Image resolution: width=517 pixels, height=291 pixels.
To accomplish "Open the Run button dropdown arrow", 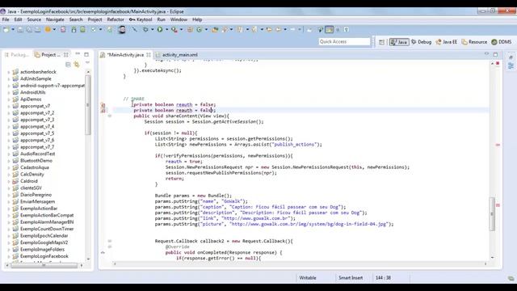I will click(166, 30).
